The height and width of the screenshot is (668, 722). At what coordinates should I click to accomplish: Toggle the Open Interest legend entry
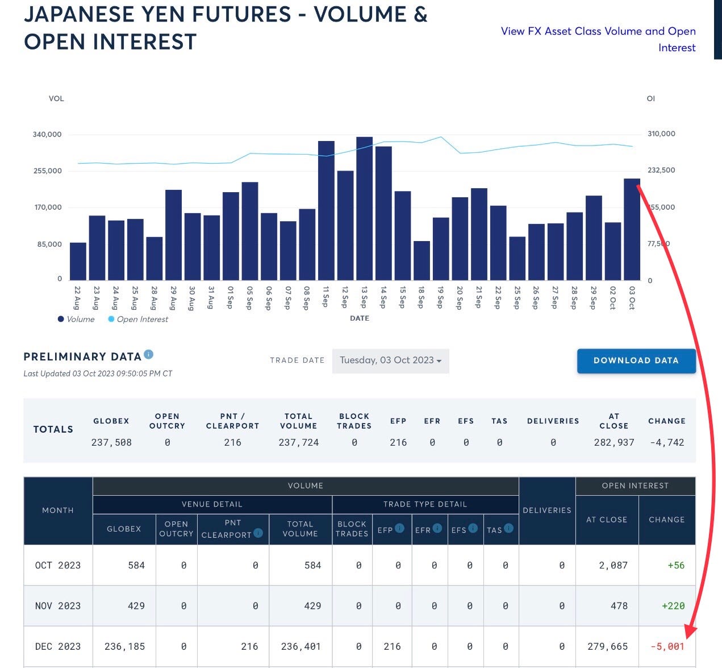(138, 319)
